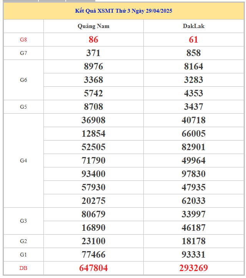Click the red DB row label
This screenshot has width=246, height=278.
(x=23, y=268)
